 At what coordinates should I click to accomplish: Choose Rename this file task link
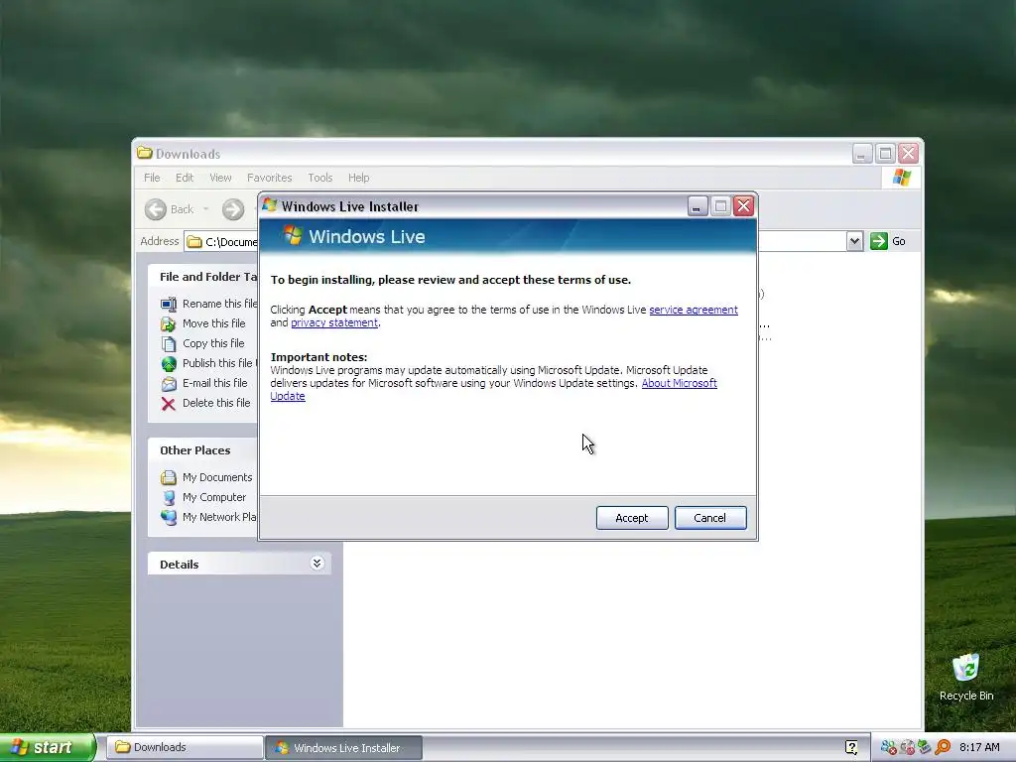coord(219,304)
